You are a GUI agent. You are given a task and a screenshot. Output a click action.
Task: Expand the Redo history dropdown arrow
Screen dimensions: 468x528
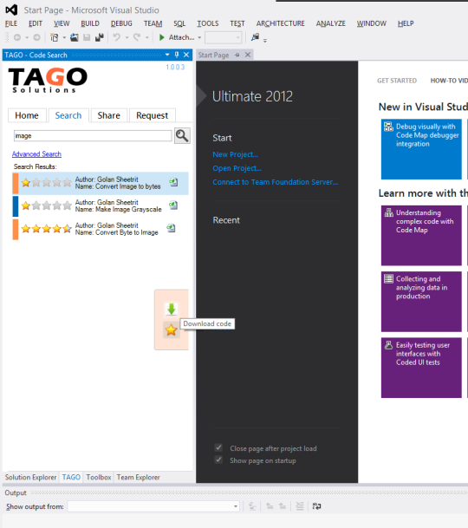tap(146, 37)
